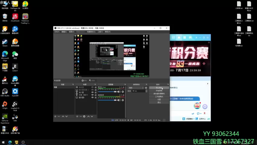Click YY chat pin-to-top arrow icon
The height and width of the screenshot is (145, 257).
208,84
